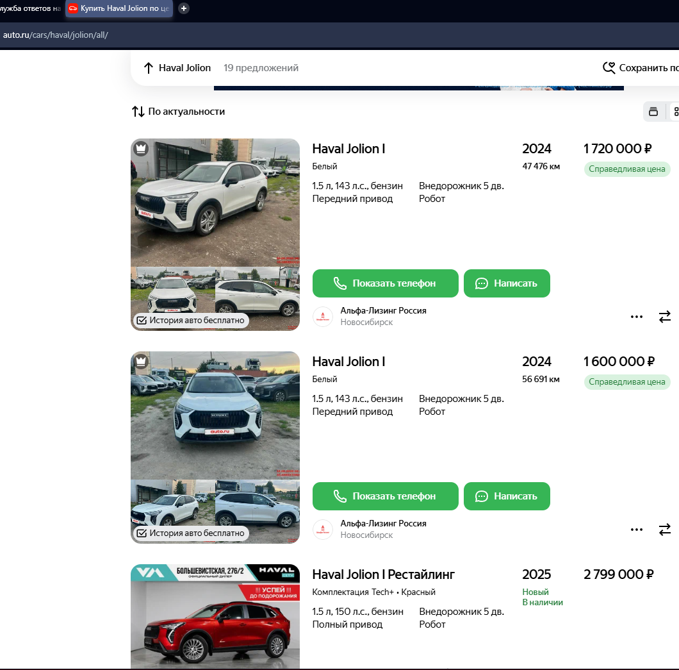Open more options dots for 1 600 000 ₽ listing

637,530
